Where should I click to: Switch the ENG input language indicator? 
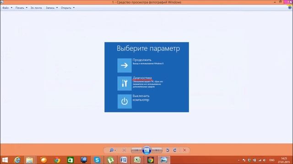271,160
